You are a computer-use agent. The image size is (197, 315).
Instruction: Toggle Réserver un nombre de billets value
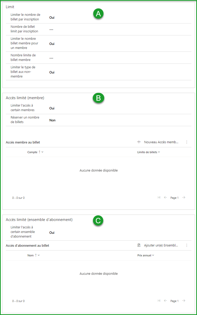click(52, 120)
